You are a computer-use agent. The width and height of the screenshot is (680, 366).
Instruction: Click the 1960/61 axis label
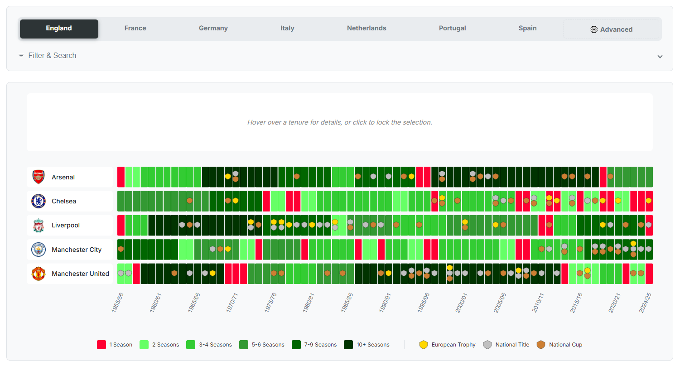[x=156, y=302]
